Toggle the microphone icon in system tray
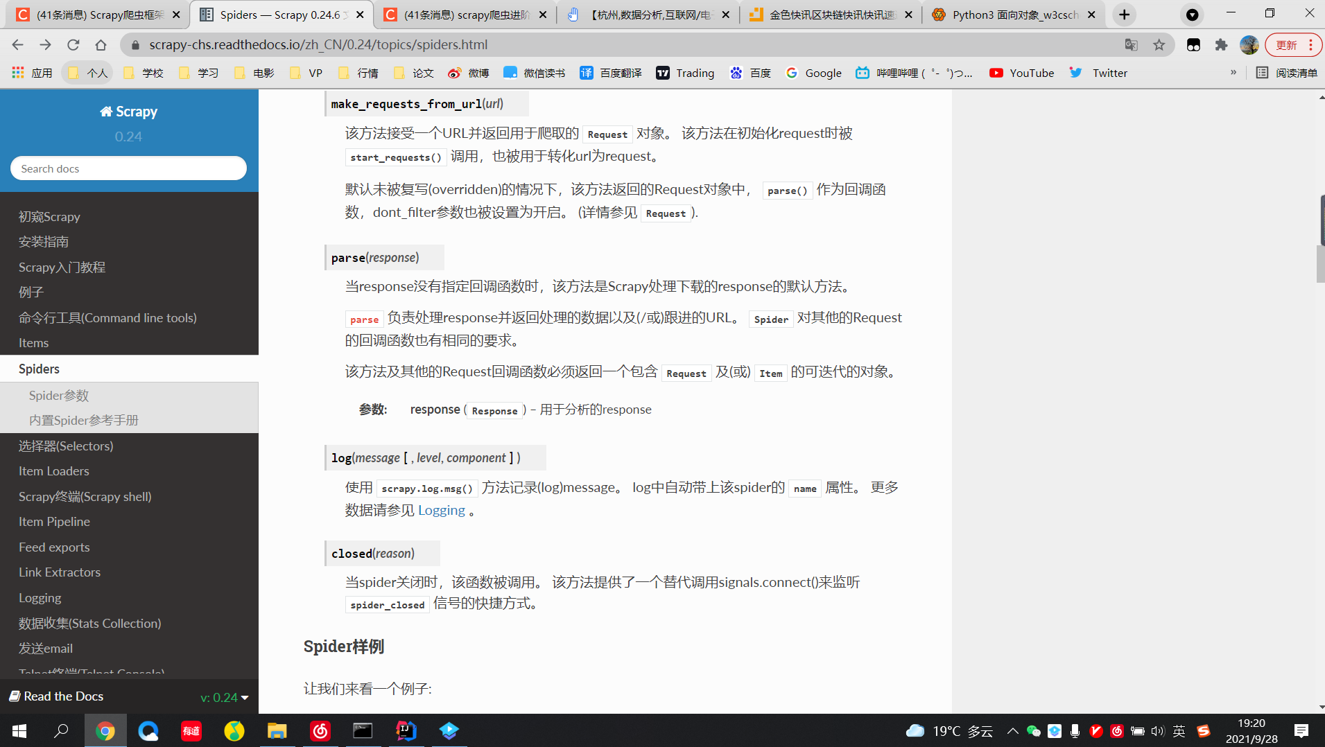Image resolution: width=1325 pixels, height=747 pixels. pos(1075,730)
